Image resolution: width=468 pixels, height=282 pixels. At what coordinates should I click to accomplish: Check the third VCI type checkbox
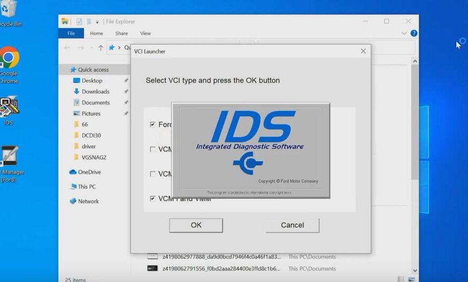[x=153, y=174]
